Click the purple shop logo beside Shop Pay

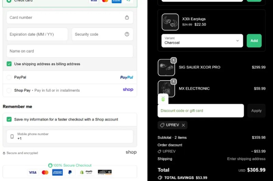[x=128, y=90]
